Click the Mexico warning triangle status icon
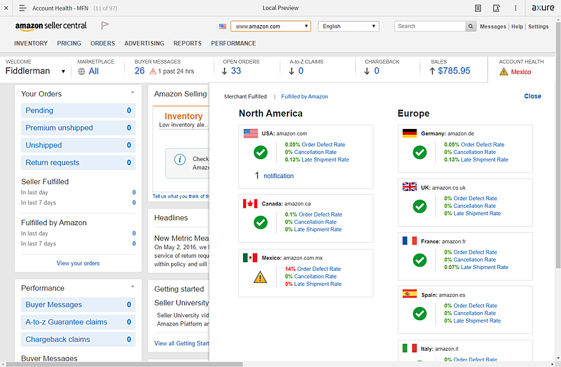 260,277
